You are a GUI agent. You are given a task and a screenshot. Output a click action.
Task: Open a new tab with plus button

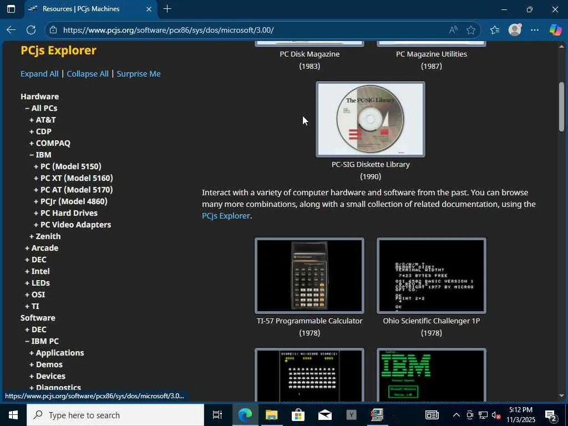point(168,9)
